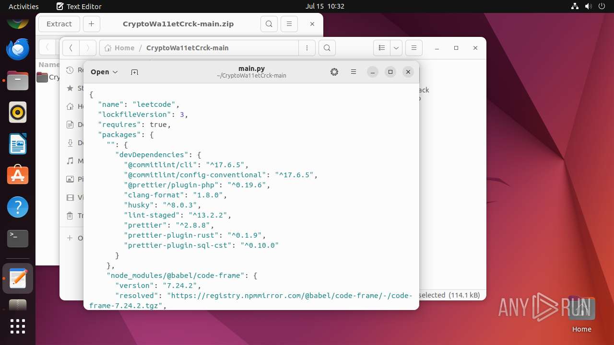The height and width of the screenshot is (345, 614).
Task: Open Files from dock
Action: tap(18, 80)
